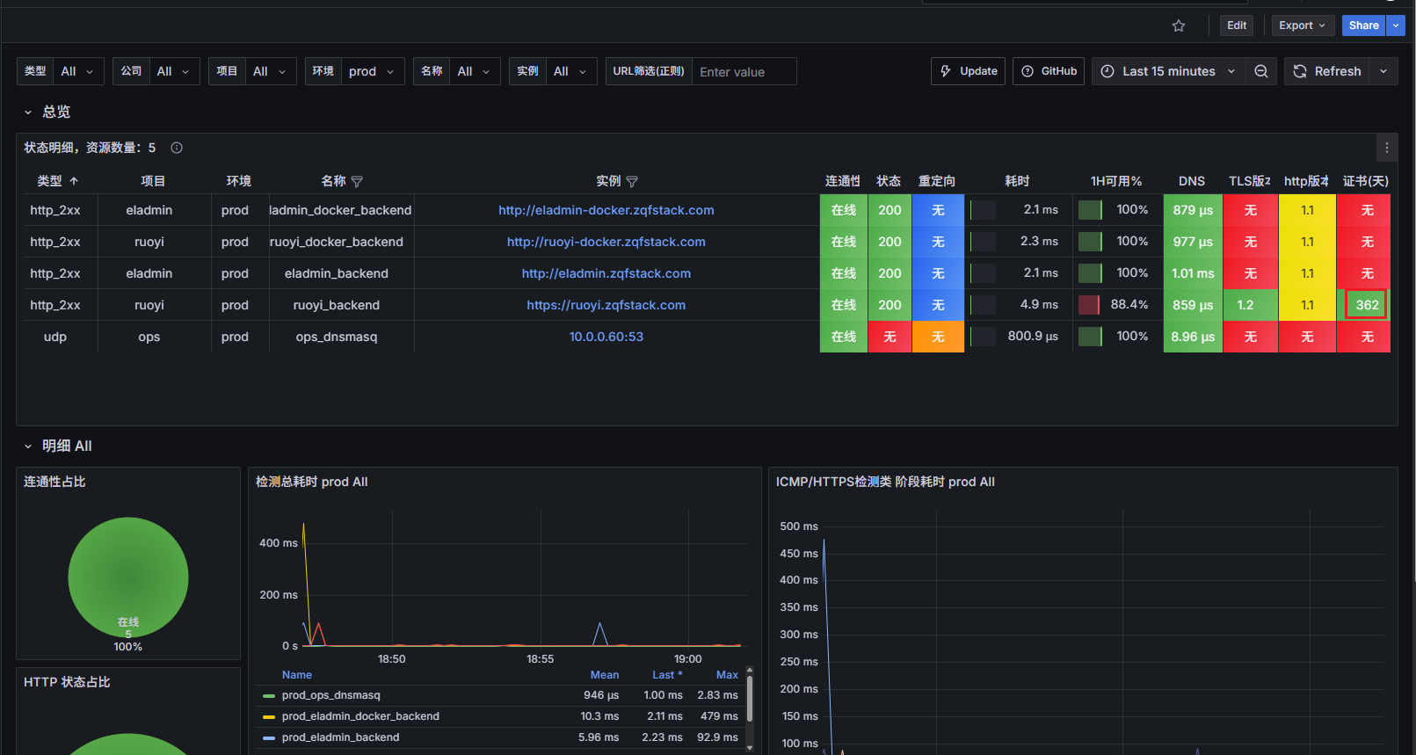
Task: Collapse the 总览 row section
Action: (x=28, y=113)
